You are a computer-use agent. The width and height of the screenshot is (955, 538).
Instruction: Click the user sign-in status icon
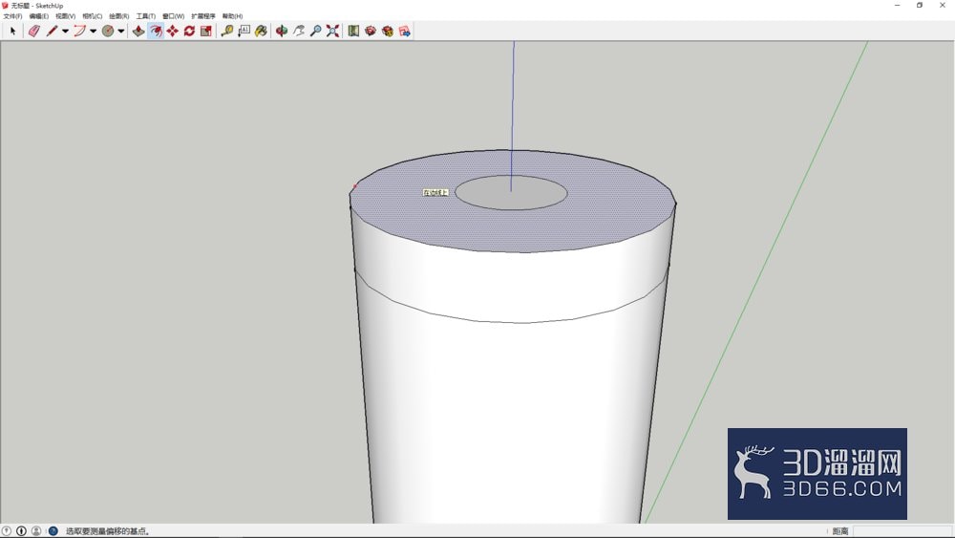tap(36, 530)
